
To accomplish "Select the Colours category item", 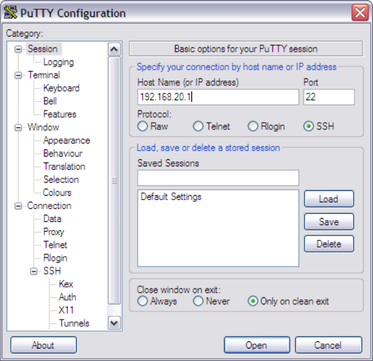I will [57, 192].
